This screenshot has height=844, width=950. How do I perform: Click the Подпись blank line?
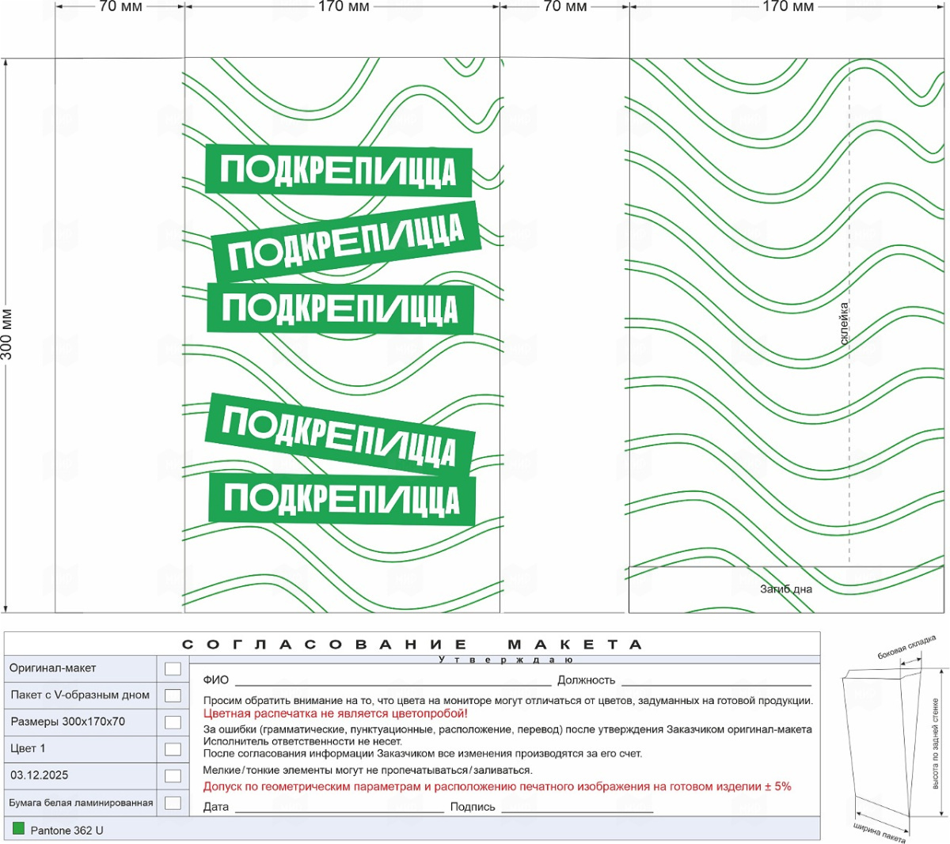pos(577,811)
